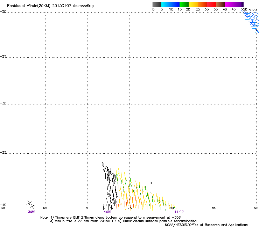Click the legend value label 25
Image resolution: width=259 pixels, height=227 pixels.
198,9
